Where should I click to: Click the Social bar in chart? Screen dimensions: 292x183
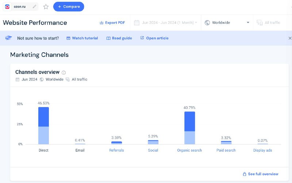pyautogui.click(x=153, y=142)
